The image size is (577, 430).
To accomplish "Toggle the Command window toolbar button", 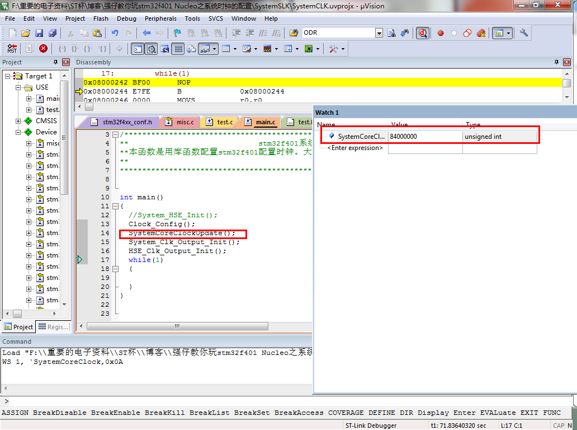I will pyautogui.click(x=138, y=49).
